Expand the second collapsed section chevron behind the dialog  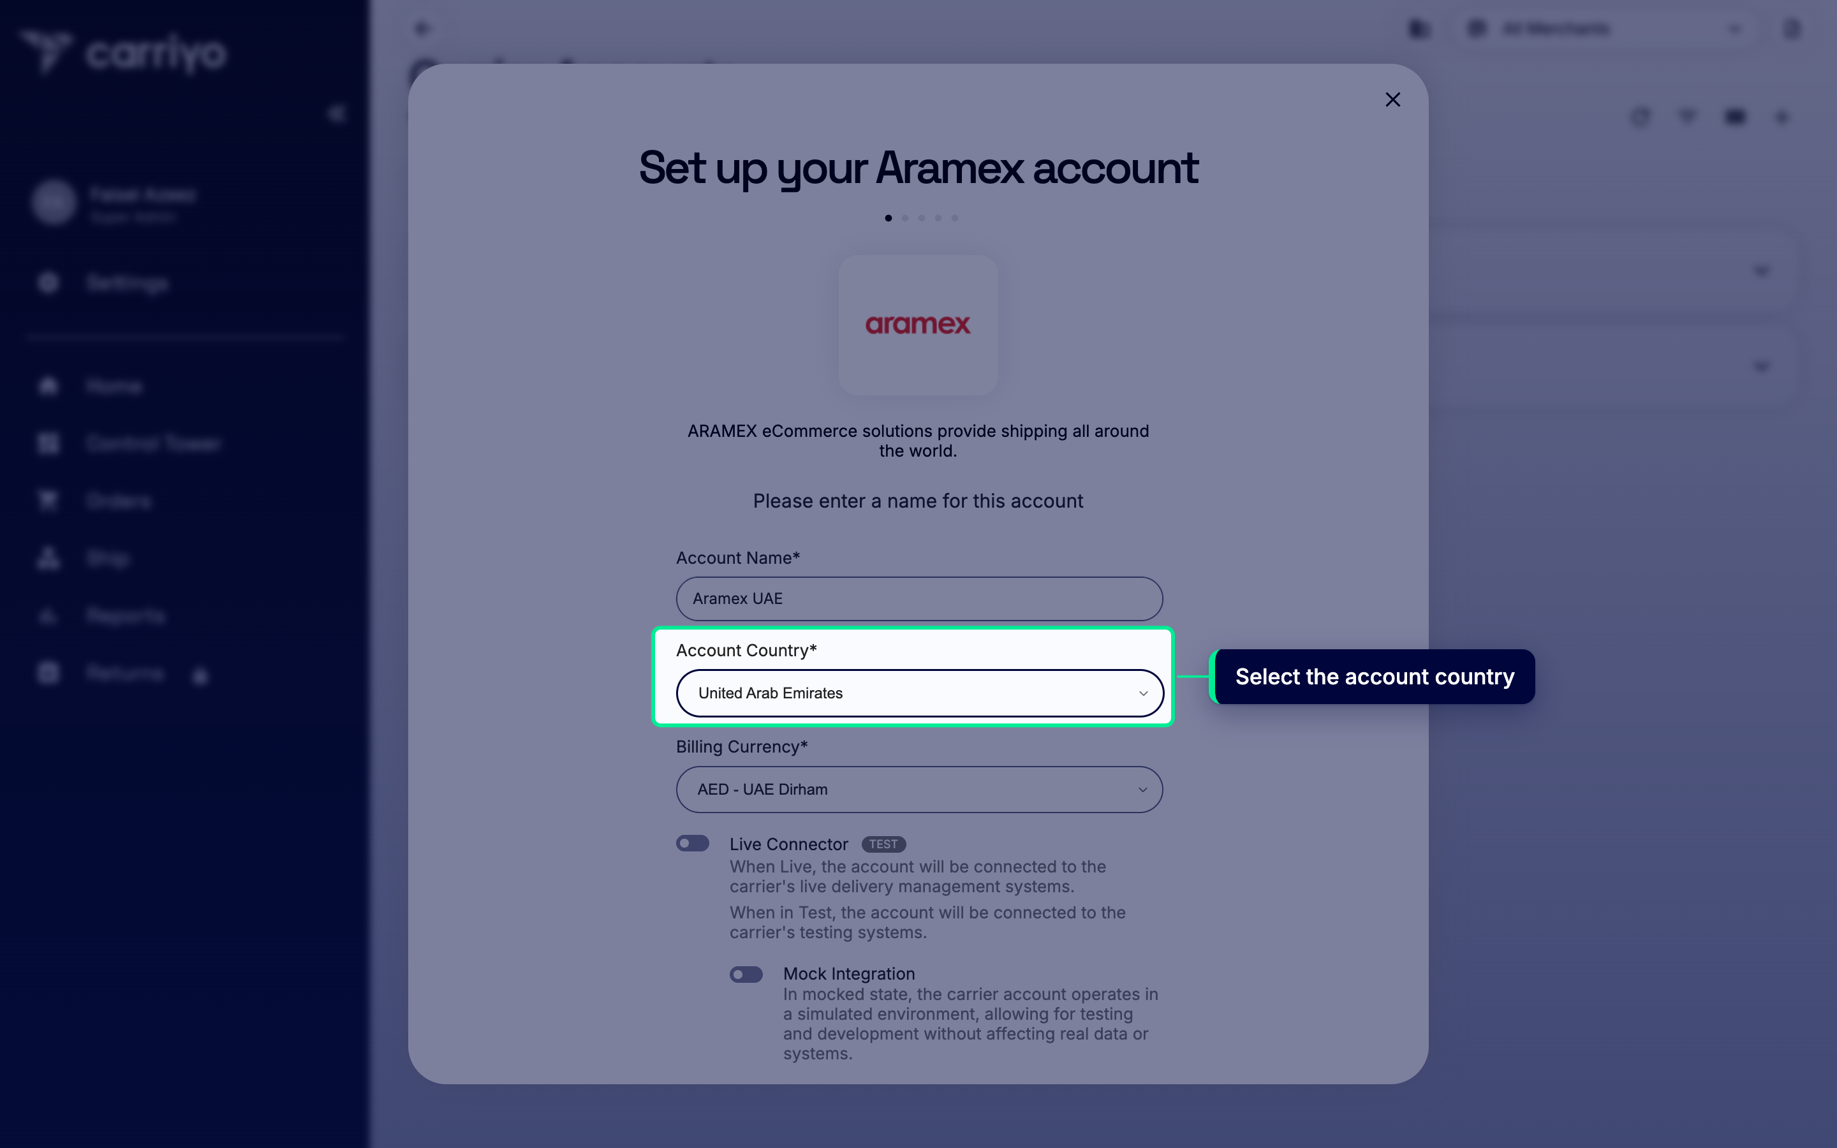coord(1761,367)
